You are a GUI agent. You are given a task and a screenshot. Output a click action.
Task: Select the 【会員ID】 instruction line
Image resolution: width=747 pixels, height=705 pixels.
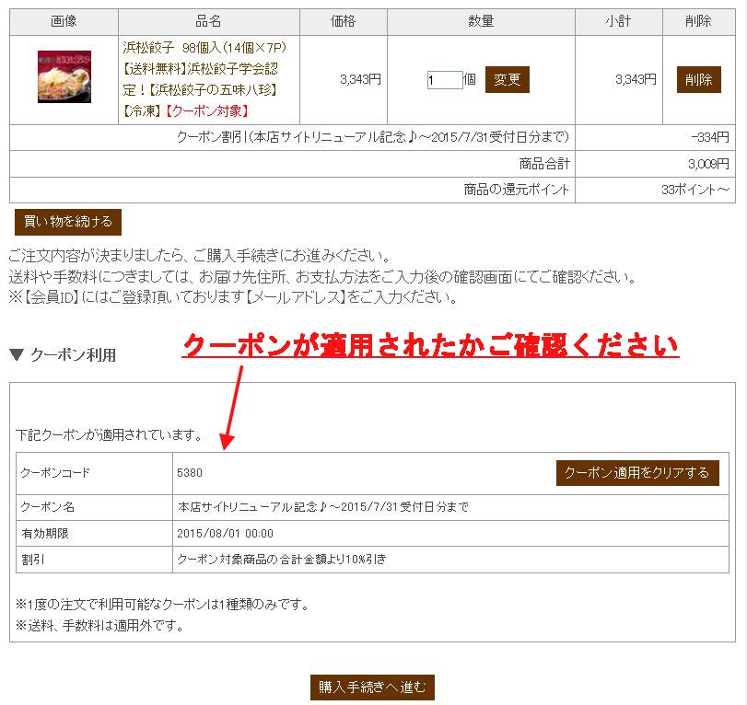pos(233,297)
